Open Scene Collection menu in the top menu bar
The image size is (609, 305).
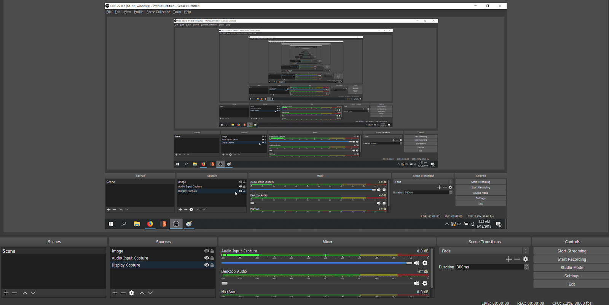point(158,12)
